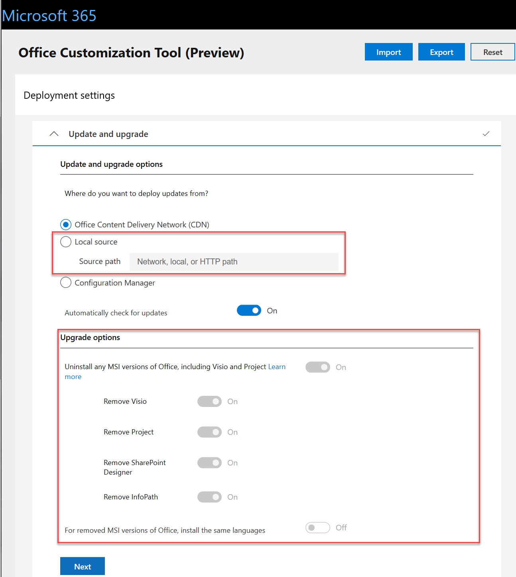The width and height of the screenshot is (516, 577).
Task: Toggle the Remove Project switch
Action: click(x=209, y=432)
